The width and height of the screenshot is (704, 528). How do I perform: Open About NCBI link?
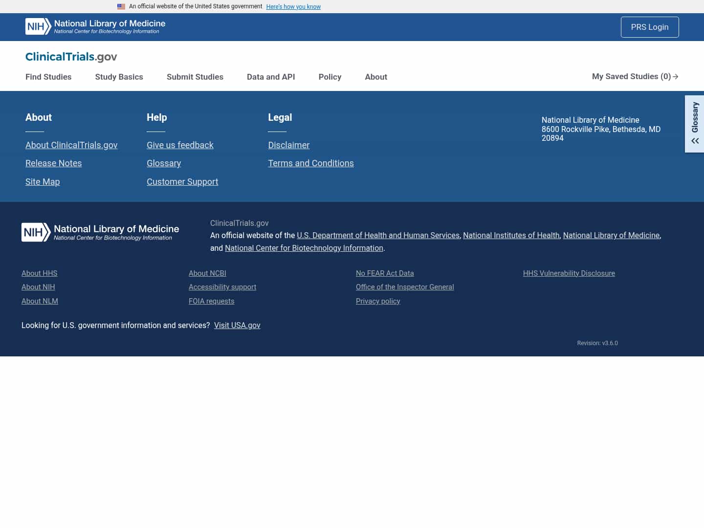tap(207, 273)
